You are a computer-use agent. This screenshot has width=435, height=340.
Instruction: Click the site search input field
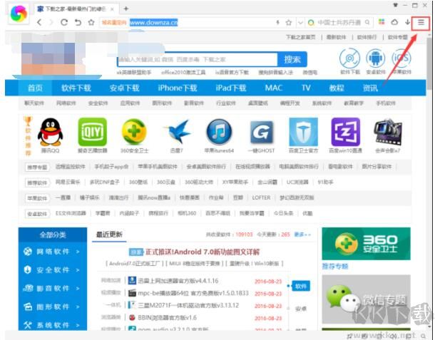click(198, 59)
